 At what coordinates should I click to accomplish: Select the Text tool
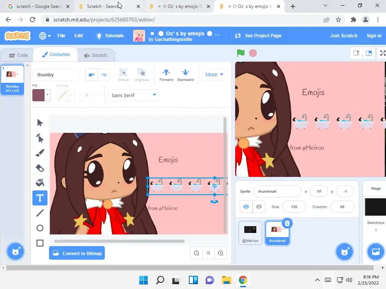tap(40, 198)
